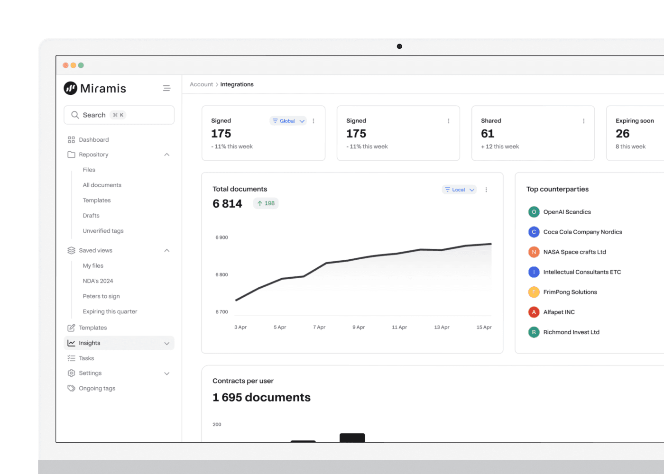Select Files under Repository
664x474 pixels.
click(x=89, y=170)
